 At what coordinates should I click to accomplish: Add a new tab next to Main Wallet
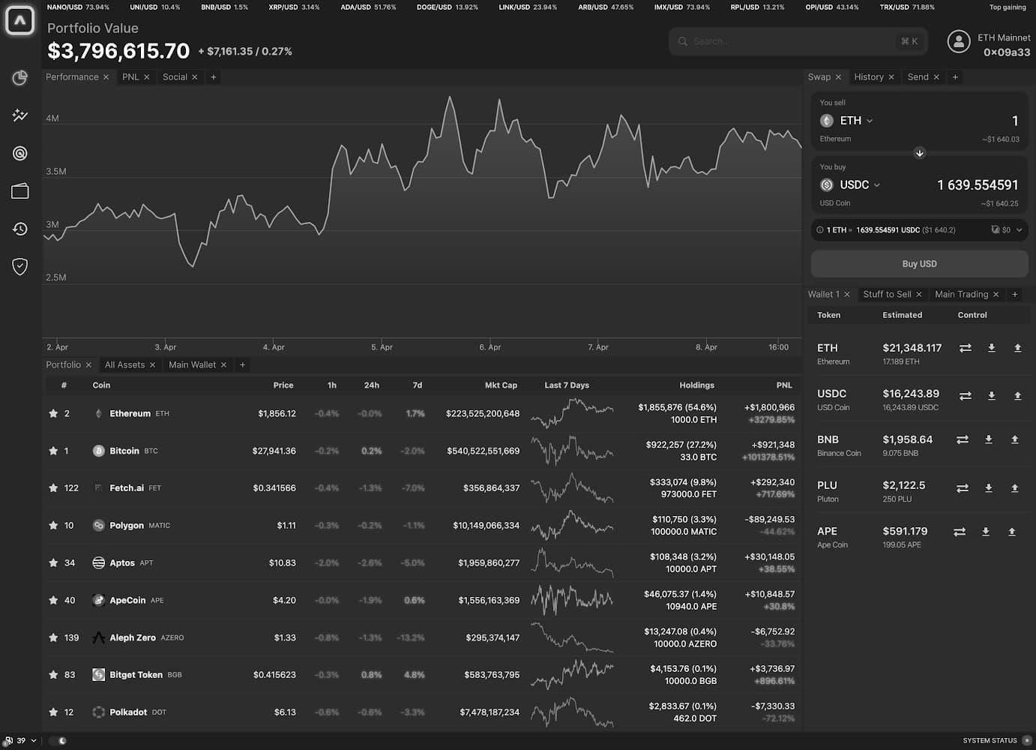pyautogui.click(x=242, y=364)
